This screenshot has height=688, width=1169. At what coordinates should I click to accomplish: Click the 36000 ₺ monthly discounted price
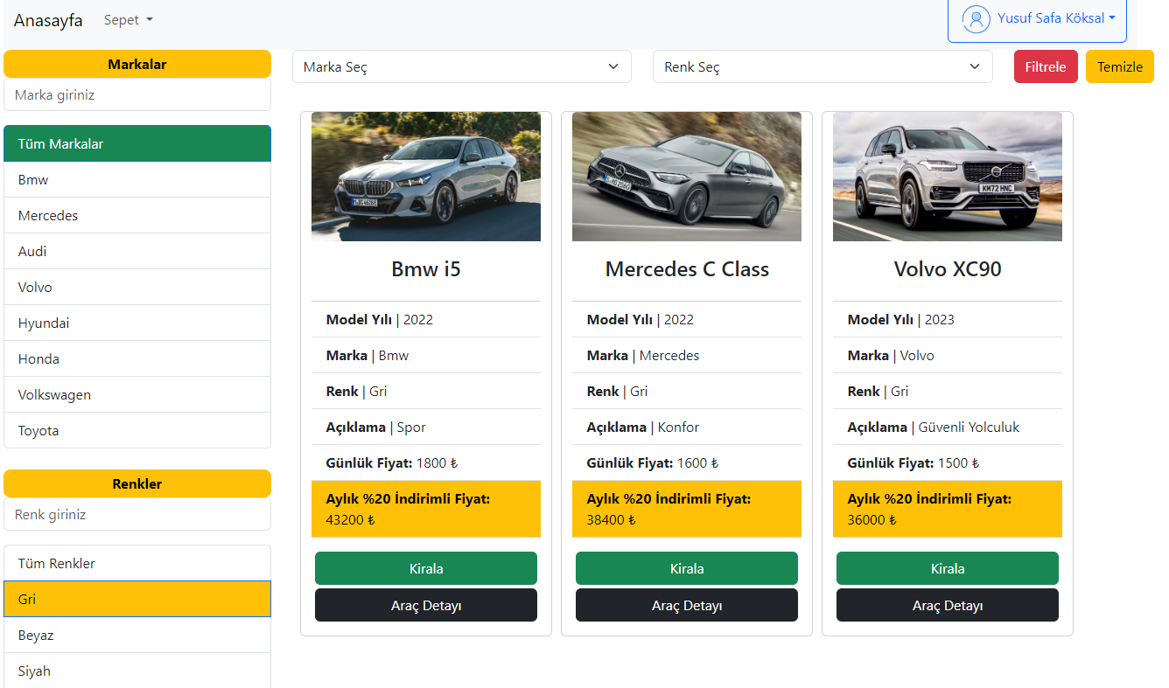click(871, 519)
